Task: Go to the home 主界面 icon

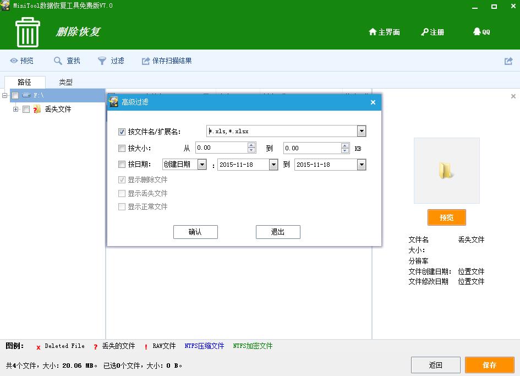Action: pos(373,32)
